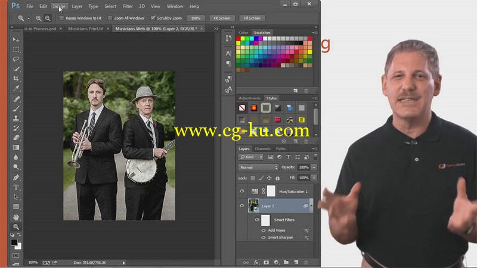The image size is (477, 268).
Task: Select the Rectangle shape tool
Action: click(x=16, y=207)
